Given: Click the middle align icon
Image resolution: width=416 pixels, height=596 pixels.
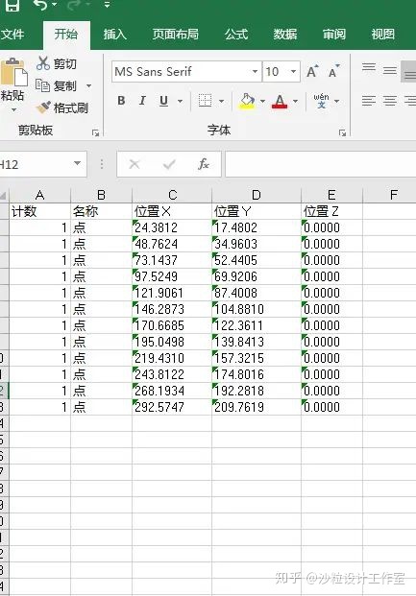Looking at the screenshot, I should (390, 70).
